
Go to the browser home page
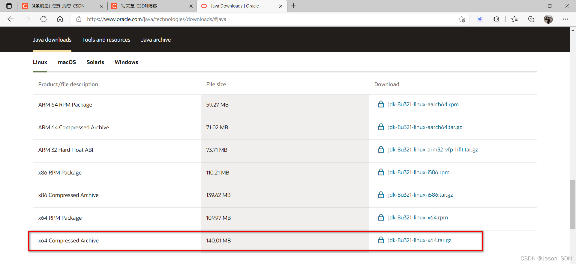pyautogui.click(x=60, y=19)
